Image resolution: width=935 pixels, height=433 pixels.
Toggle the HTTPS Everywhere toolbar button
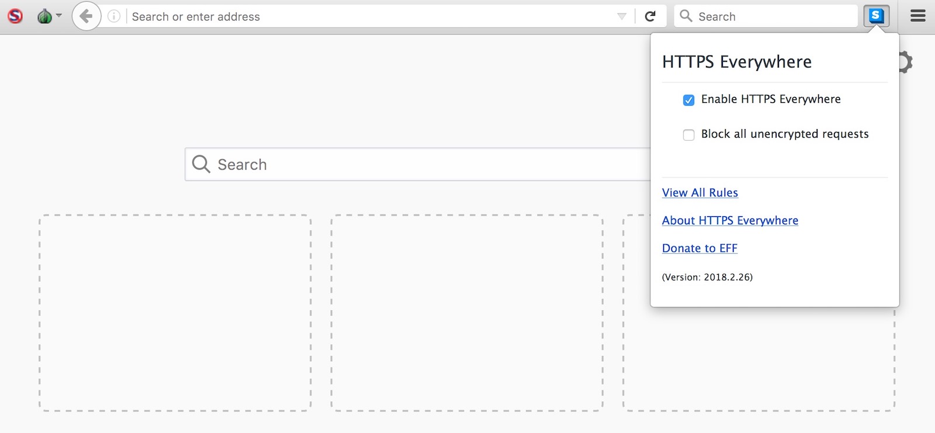[x=877, y=16]
